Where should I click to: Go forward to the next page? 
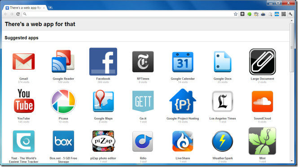point(12,14)
